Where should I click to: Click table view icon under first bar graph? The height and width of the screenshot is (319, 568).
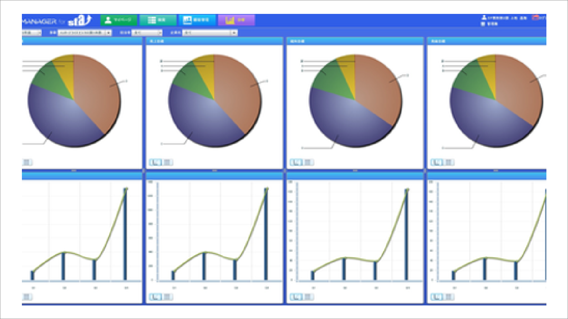pyautogui.click(x=27, y=297)
